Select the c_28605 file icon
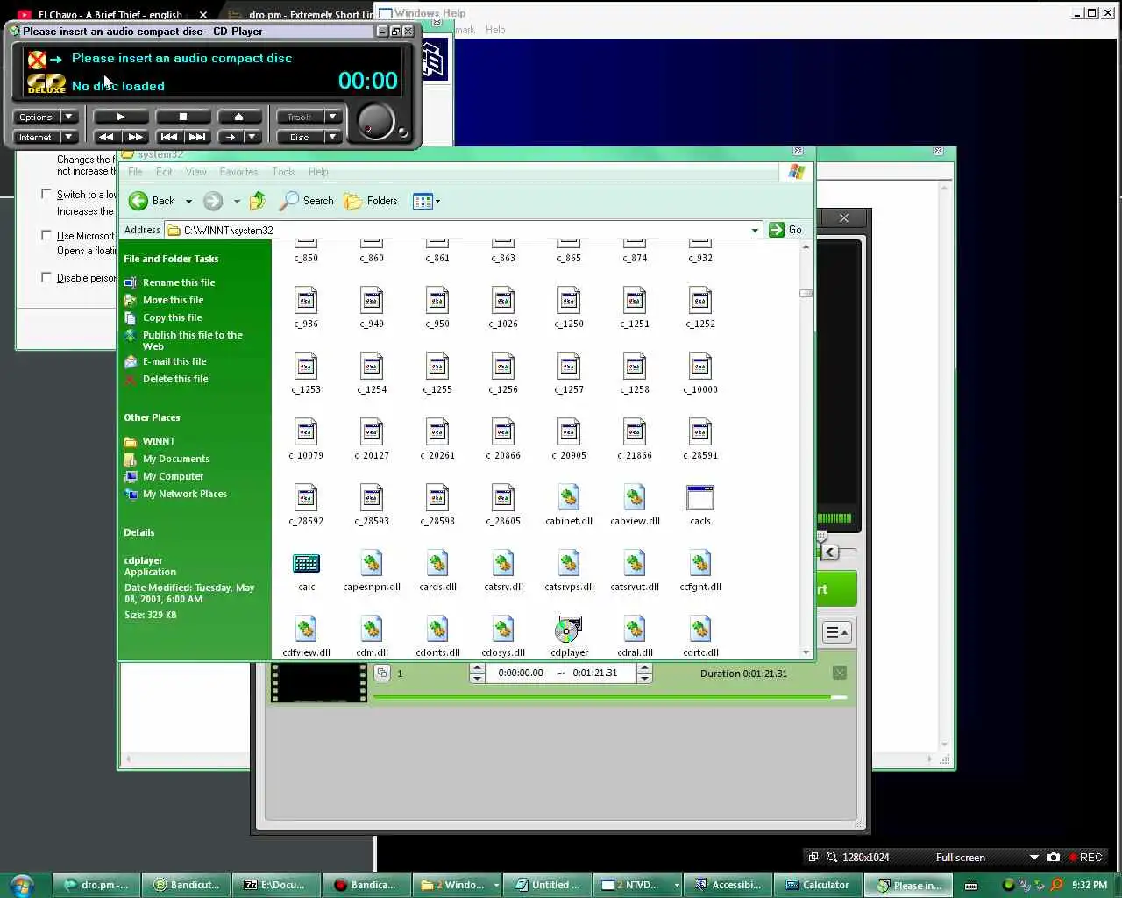 tap(503, 498)
